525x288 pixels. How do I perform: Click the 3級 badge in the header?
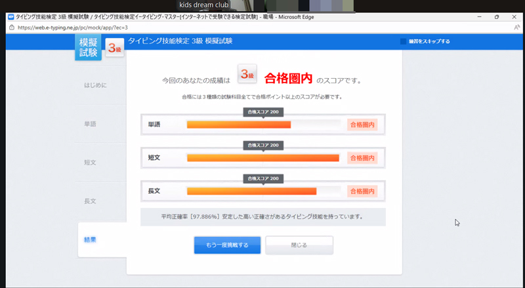click(115, 48)
